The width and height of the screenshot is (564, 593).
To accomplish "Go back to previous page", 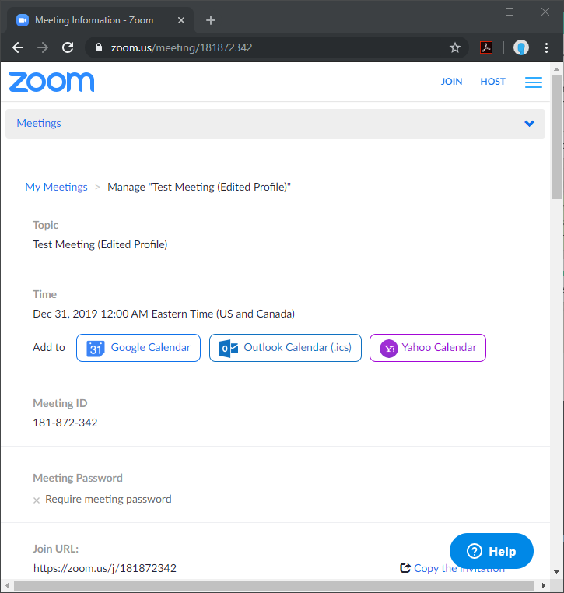I will (x=18, y=47).
